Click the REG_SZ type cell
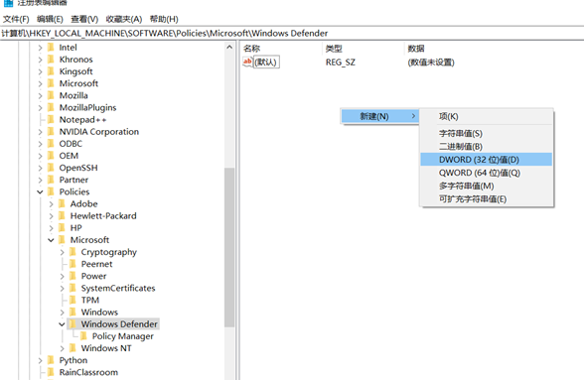584x380 pixels. pyautogui.click(x=341, y=63)
